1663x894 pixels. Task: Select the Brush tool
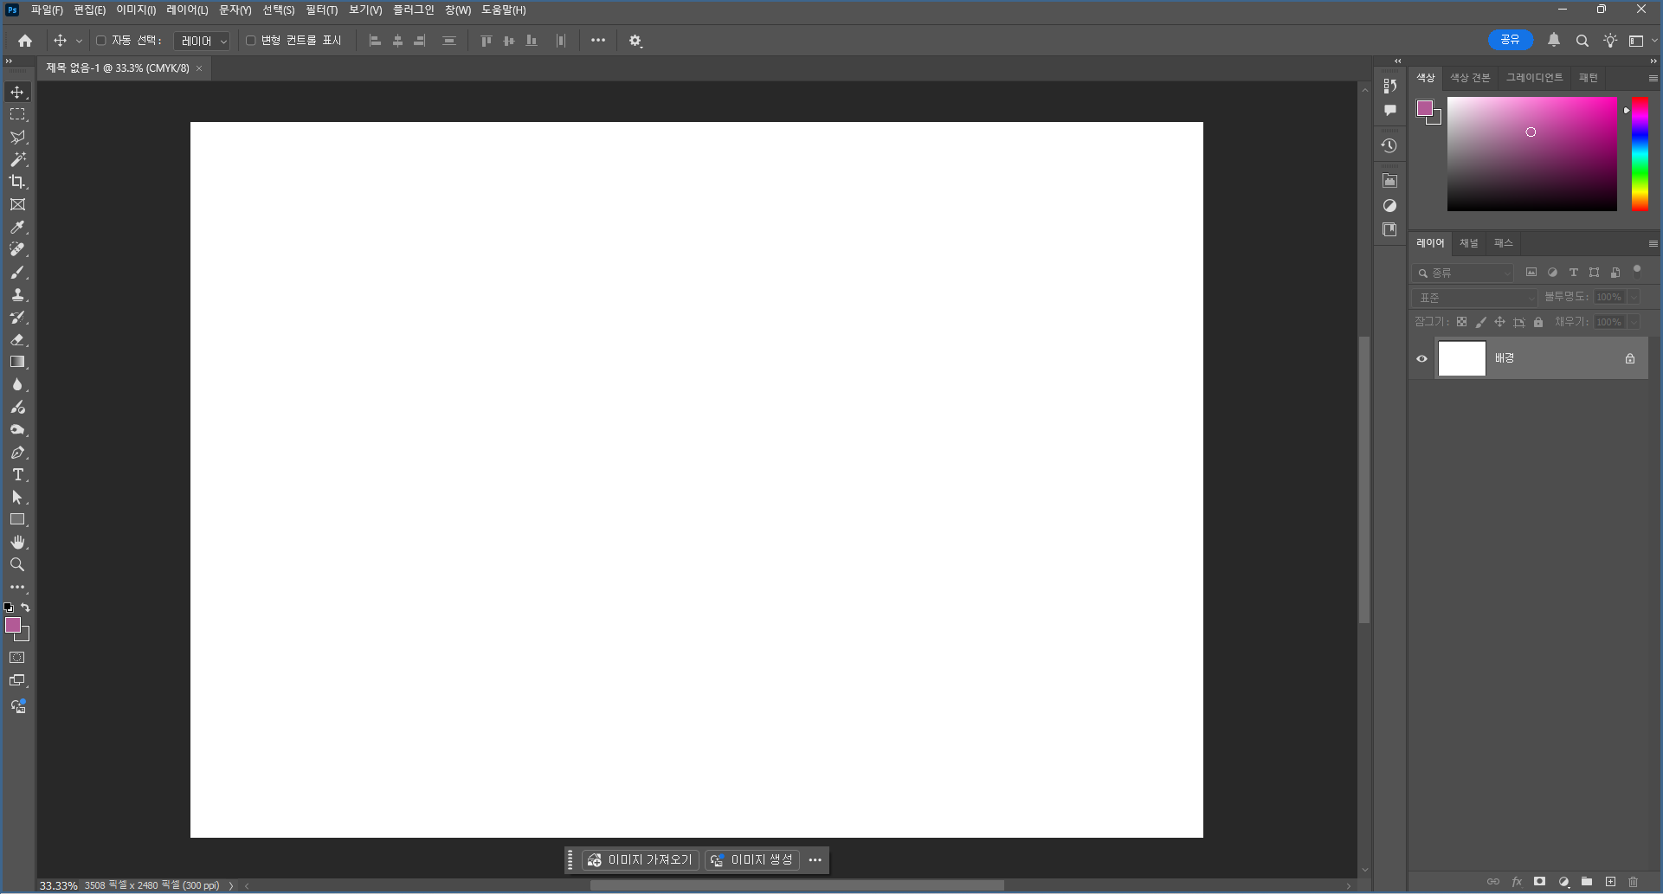[x=17, y=272]
